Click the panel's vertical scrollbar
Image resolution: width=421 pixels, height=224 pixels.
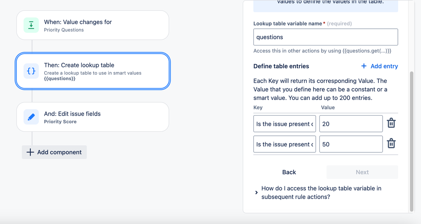(412, 141)
